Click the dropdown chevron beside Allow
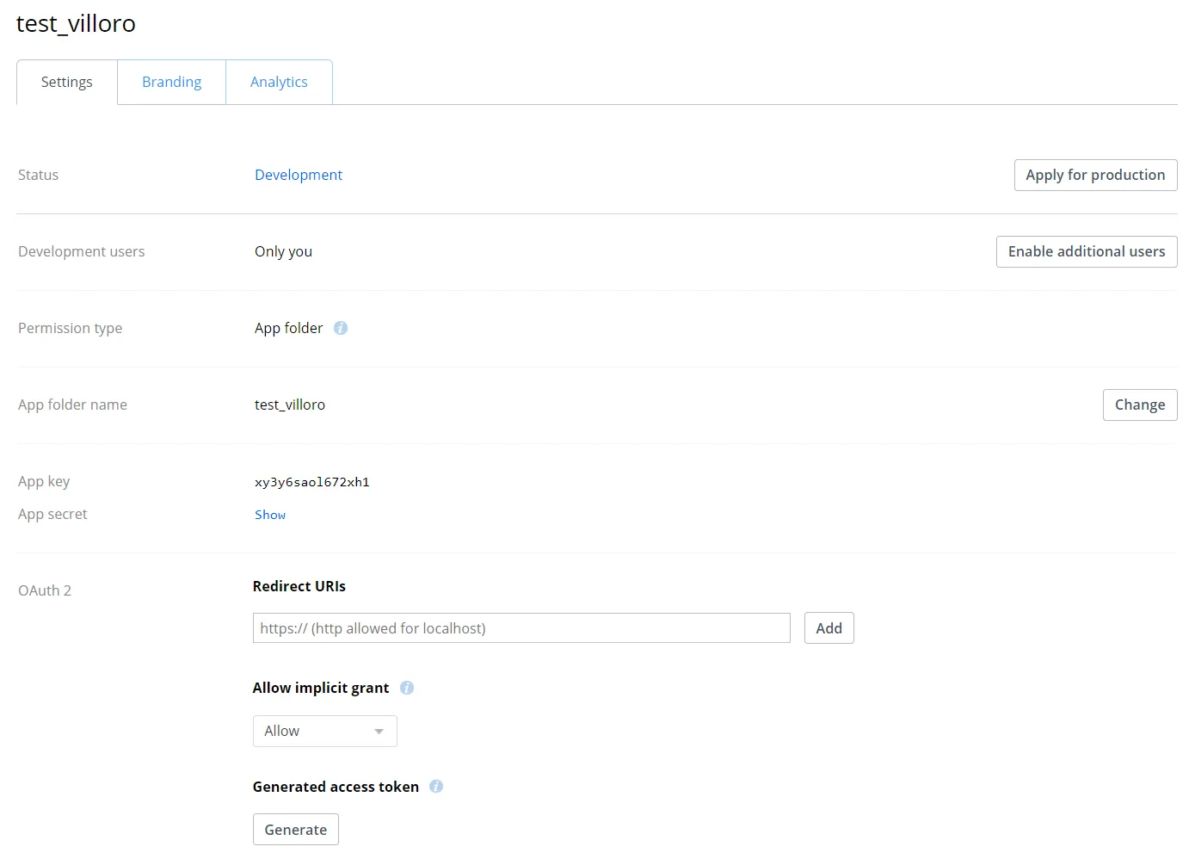1195x865 pixels. tap(379, 731)
